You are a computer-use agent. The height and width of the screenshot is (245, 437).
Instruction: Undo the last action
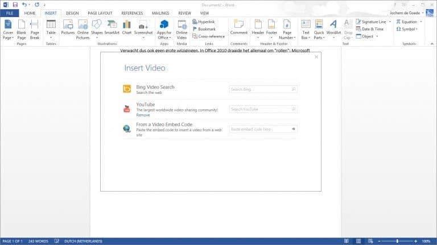coord(24,5)
